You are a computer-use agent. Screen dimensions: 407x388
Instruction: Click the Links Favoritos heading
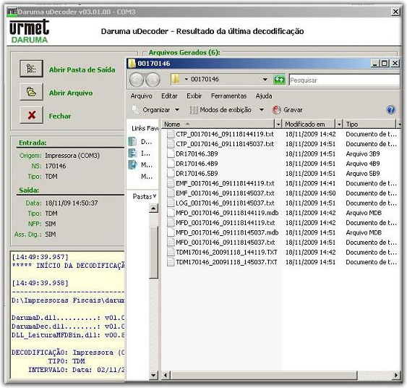[145, 128]
